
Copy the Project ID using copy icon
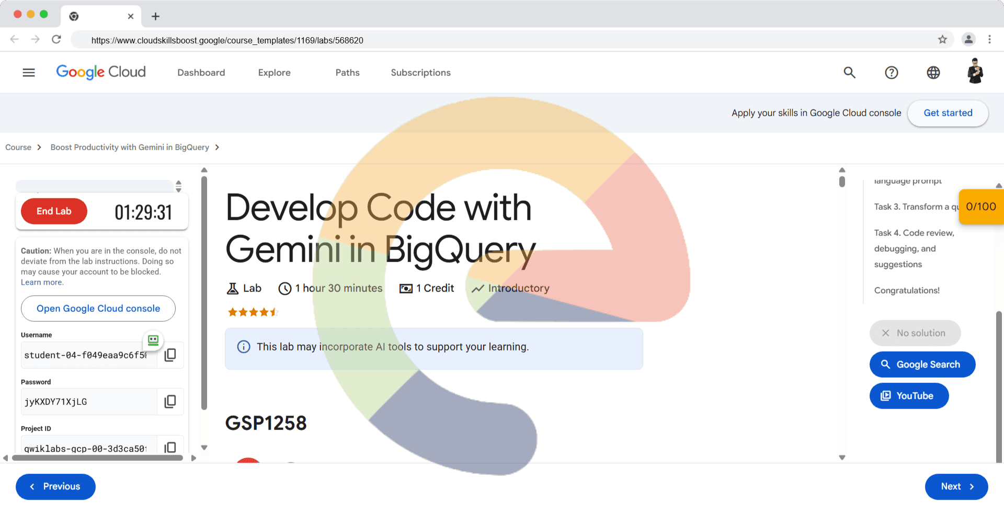click(x=170, y=447)
